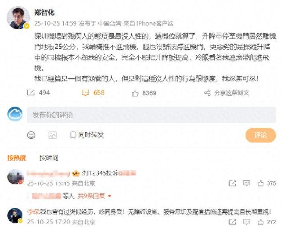Reply to 李琛's comment via its reply icon

[247, 222]
